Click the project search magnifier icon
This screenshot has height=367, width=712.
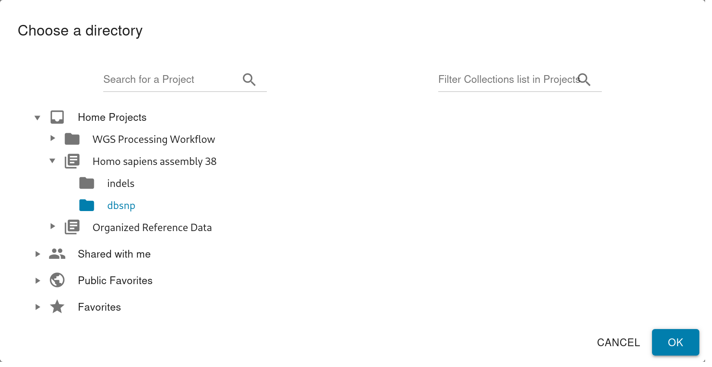tap(249, 80)
